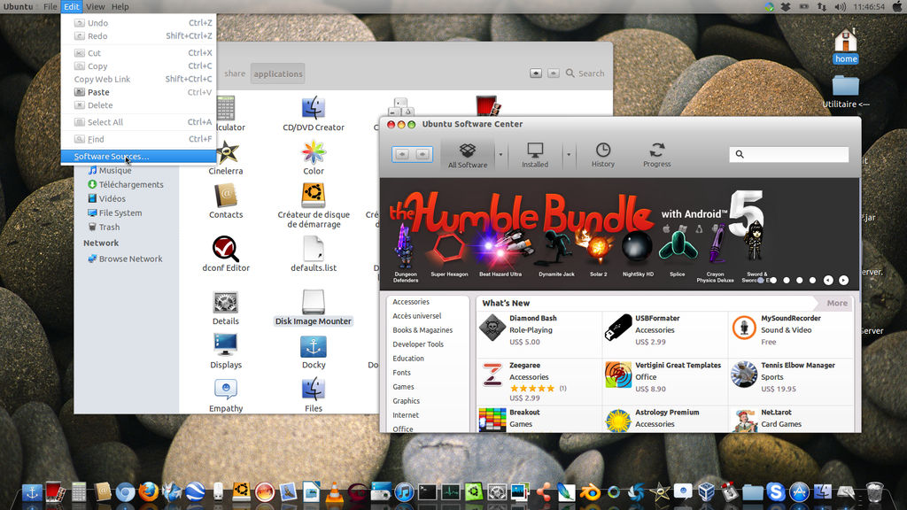The image size is (907, 510).
Task: Select Disk Image Mounter icon
Action: [314, 308]
